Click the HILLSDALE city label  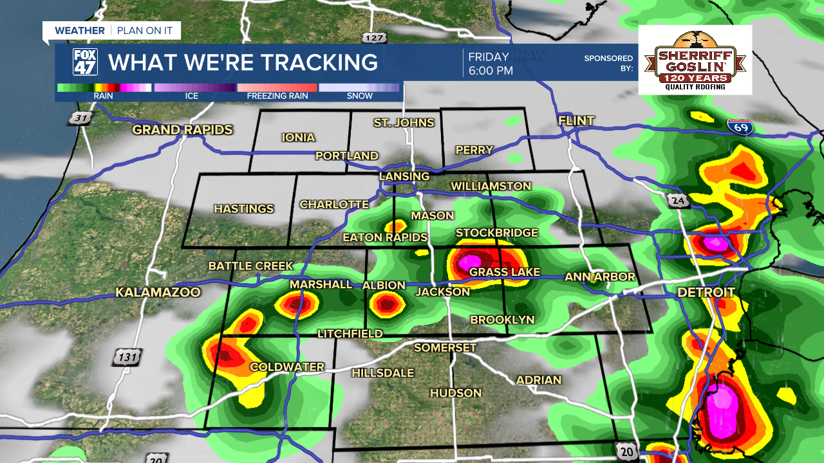(x=383, y=372)
